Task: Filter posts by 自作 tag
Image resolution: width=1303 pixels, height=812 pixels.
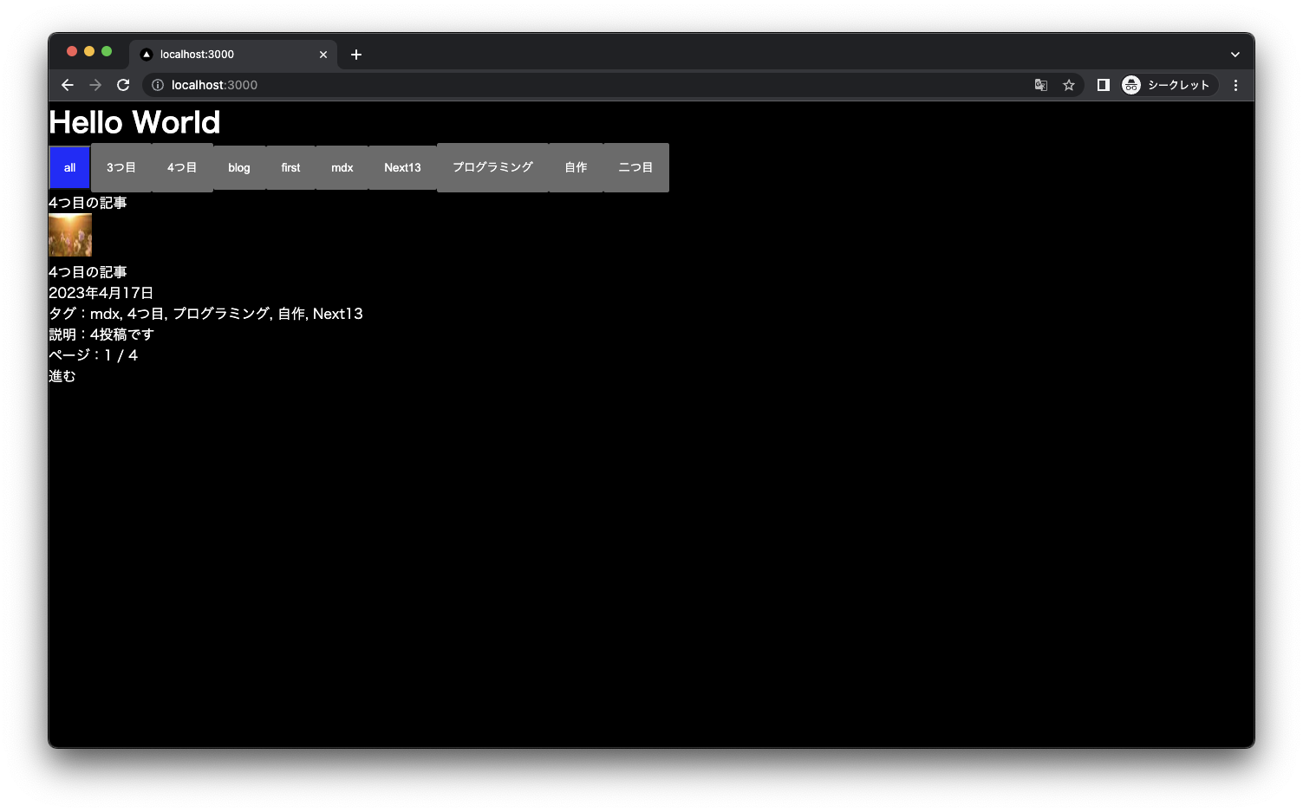Action: click(576, 168)
